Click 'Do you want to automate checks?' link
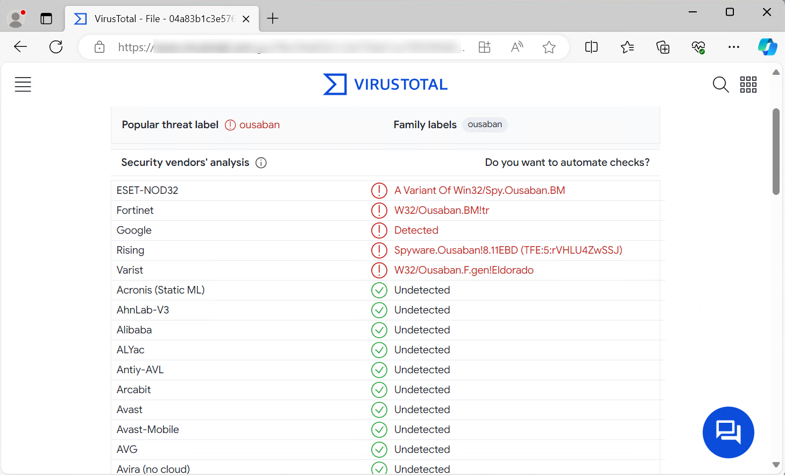 pyautogui.click(x=567, y=163)
